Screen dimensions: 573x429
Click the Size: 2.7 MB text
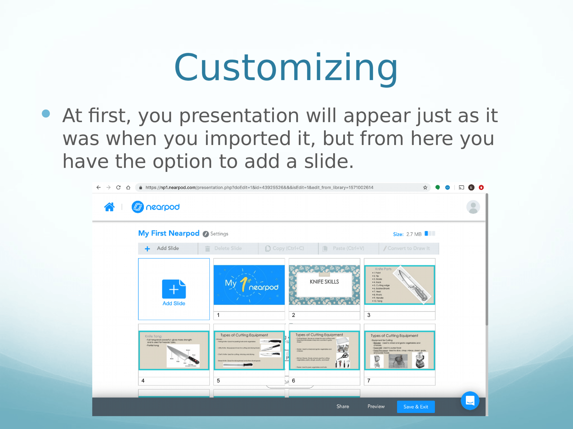(x=407, y=234)
